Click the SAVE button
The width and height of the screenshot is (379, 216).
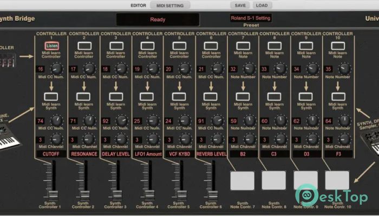(239, 5)
